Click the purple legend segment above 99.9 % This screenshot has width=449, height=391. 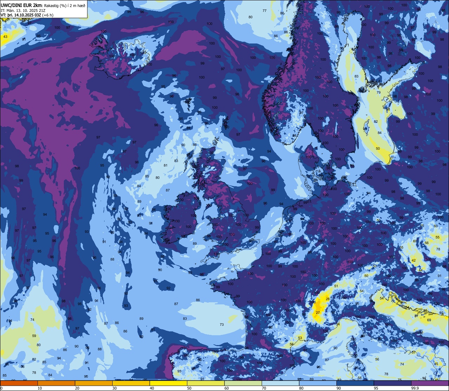[x=430, y=383]
